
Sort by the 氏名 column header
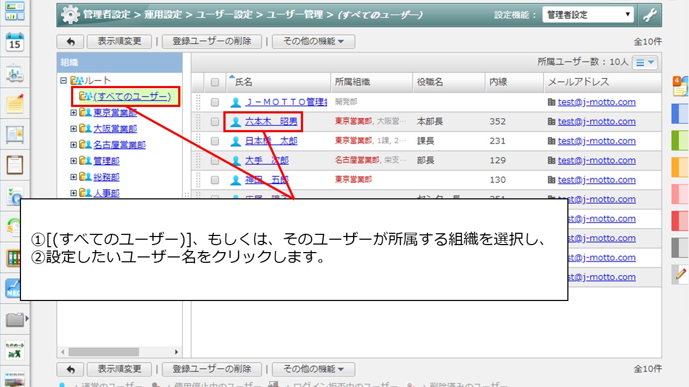pos(244,82)
